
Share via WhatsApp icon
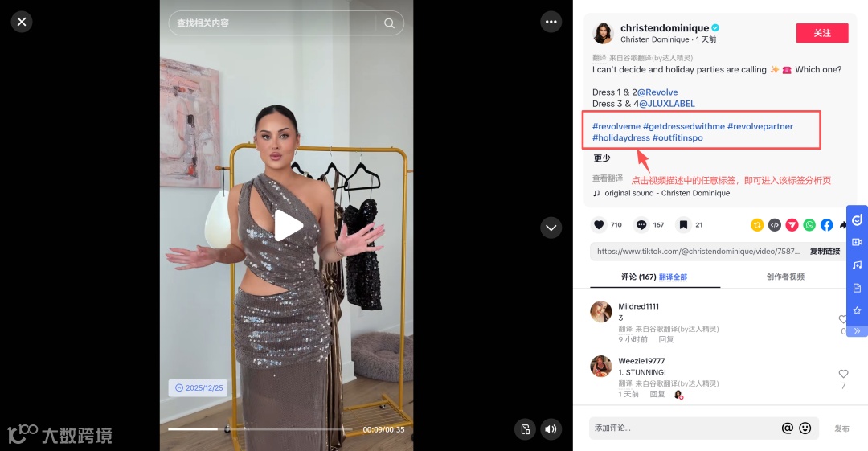click(809, 225)
